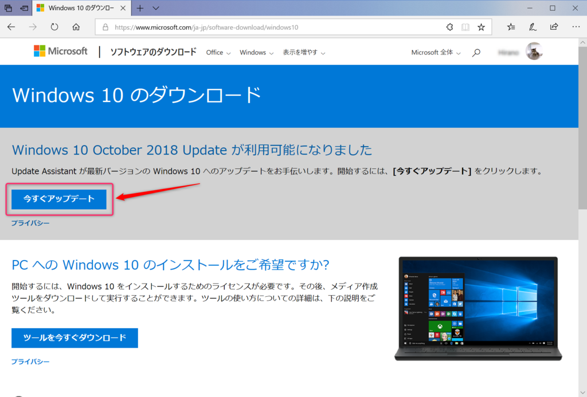587x397 pixels.
Task: Click ツールを今すぐダウンロード button
Action: coord(75,338)
